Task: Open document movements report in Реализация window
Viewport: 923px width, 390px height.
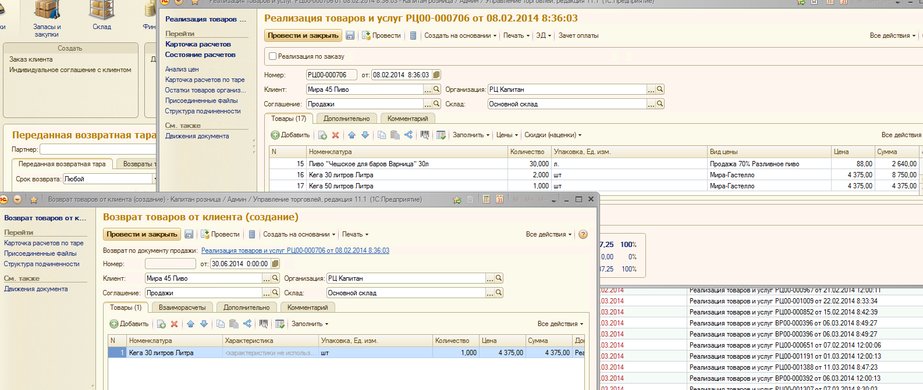Action: tap(413, 35)
